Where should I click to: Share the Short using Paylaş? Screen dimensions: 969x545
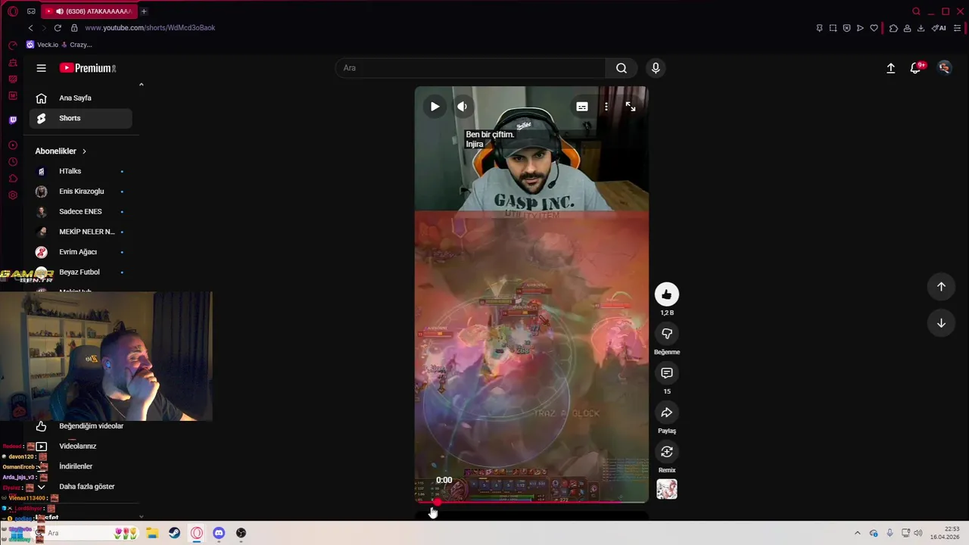point(667,413)
